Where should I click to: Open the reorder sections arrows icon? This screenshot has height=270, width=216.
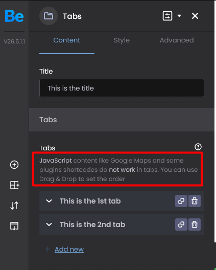pos(14,206)
